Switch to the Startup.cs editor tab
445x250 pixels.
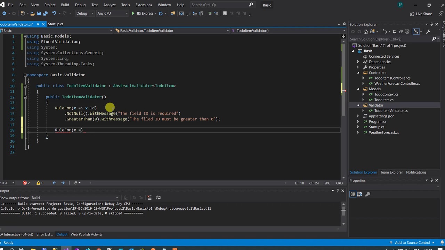click(56, 24)
